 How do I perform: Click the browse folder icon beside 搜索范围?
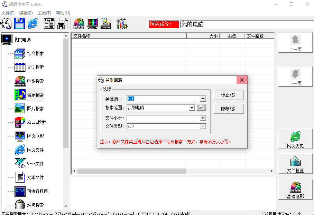(201, 107)
